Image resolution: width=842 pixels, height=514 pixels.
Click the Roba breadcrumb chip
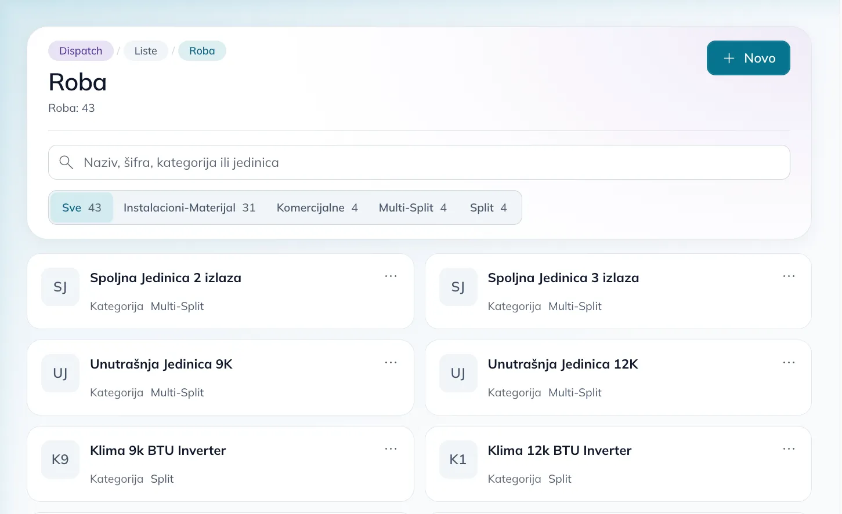pos(202,51)
